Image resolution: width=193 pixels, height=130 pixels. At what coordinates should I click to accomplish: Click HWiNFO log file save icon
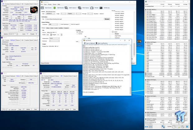178,127
